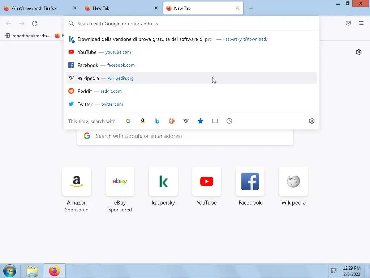This screenshot has height=278, width=370.
Task: Open the Save to Pocket icon
Action: click(x=348, y=23)
